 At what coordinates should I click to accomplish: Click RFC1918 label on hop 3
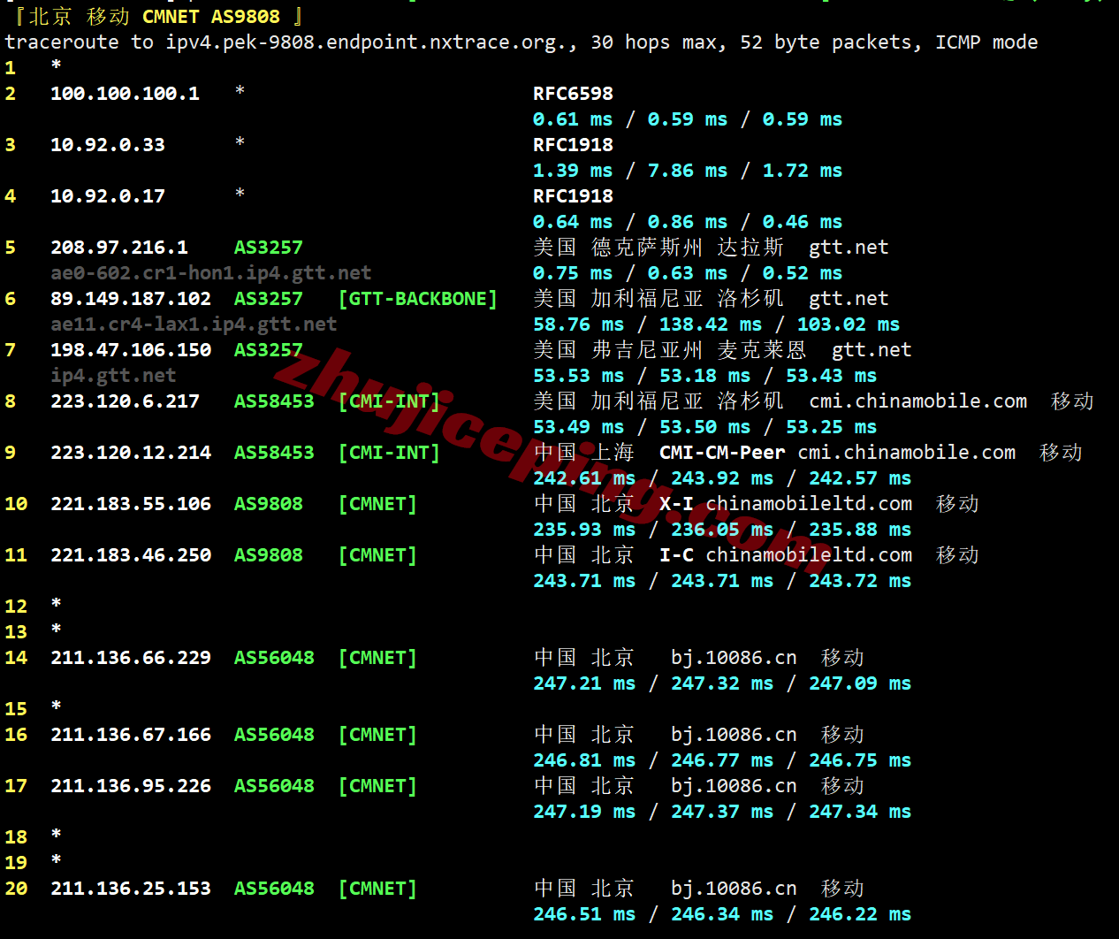tap(573, 145)
